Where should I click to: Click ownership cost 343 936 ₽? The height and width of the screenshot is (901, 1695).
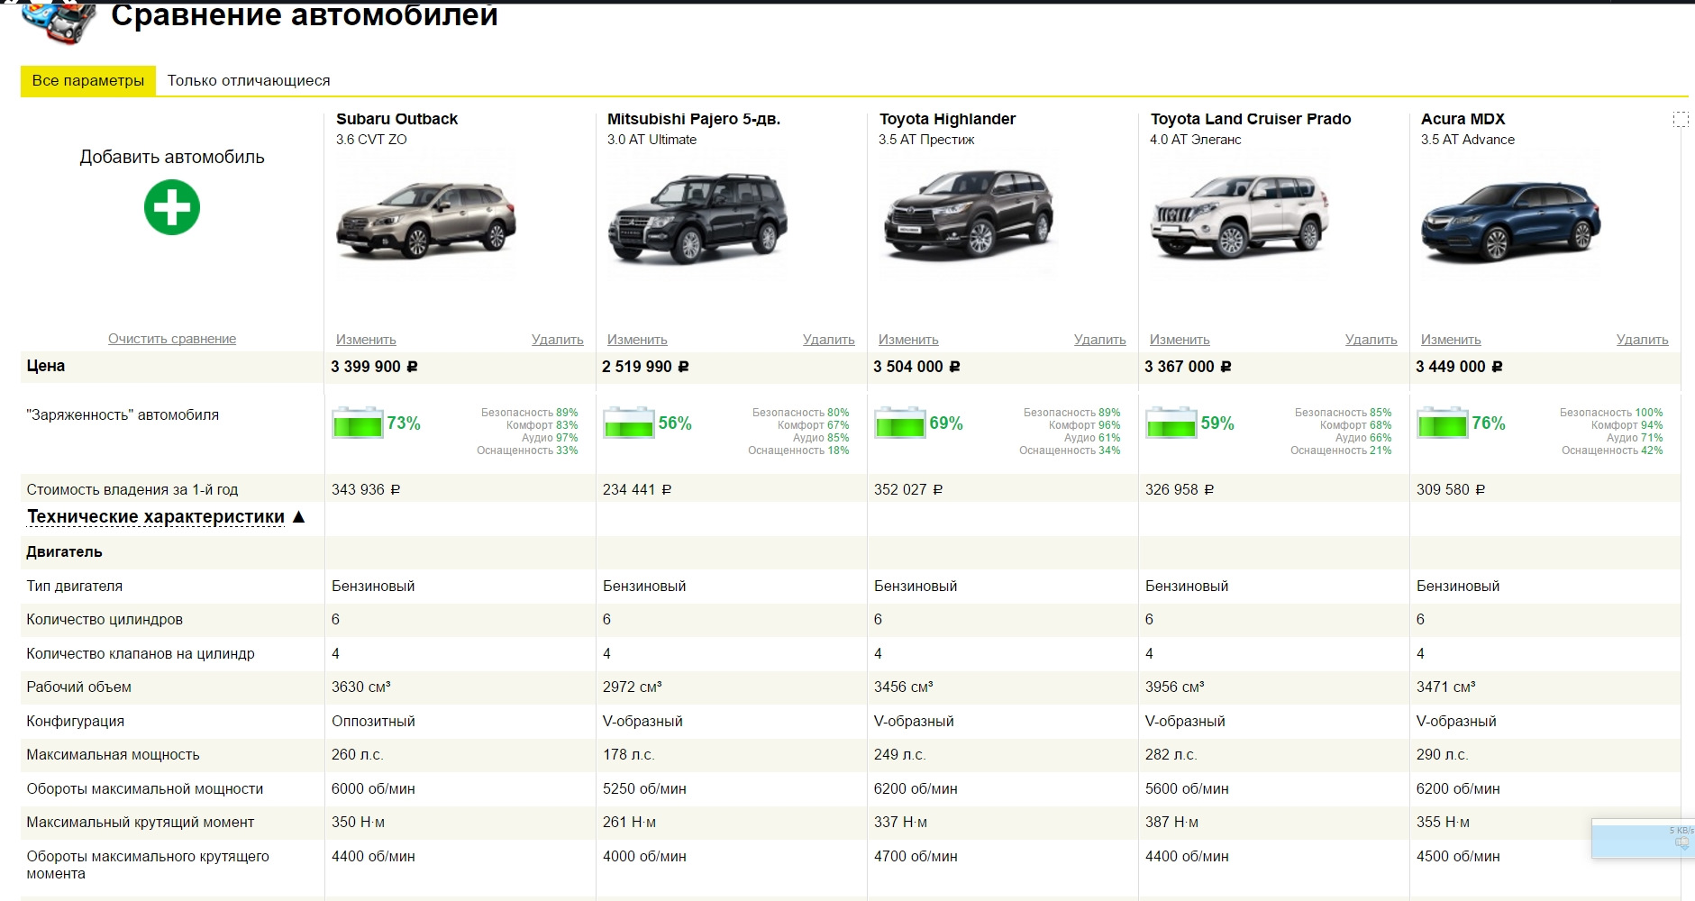366,489
